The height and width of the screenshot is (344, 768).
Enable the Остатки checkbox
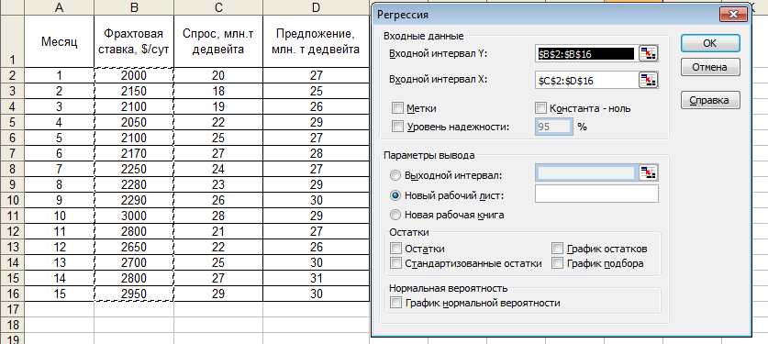[396, 249]
